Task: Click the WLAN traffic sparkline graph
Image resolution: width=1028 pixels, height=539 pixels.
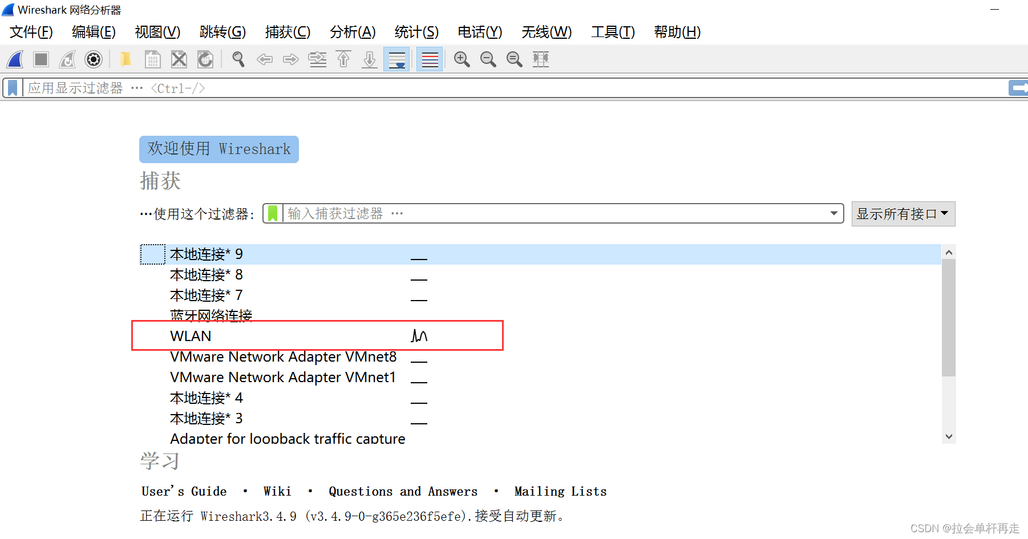Action: tap(419, 336)
